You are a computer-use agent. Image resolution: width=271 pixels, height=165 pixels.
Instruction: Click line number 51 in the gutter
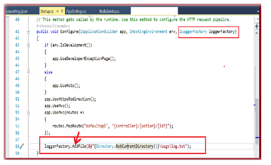click(17, 99)
